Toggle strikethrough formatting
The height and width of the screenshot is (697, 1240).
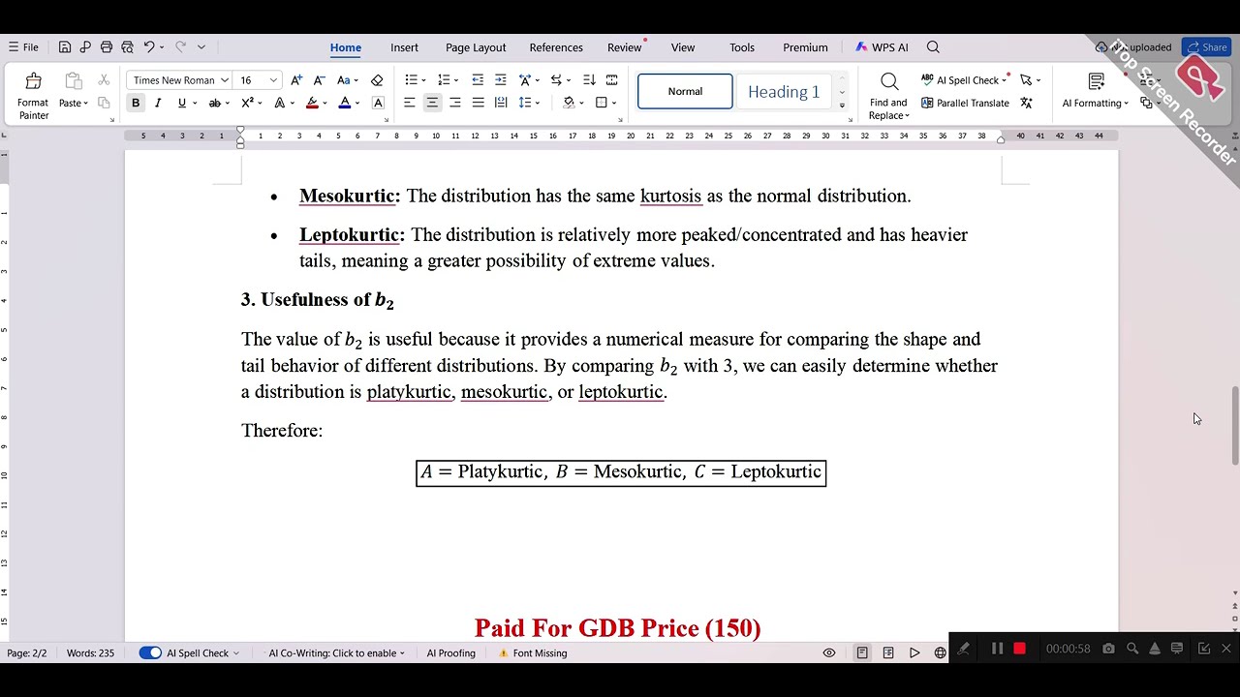[x=215, y=103]
